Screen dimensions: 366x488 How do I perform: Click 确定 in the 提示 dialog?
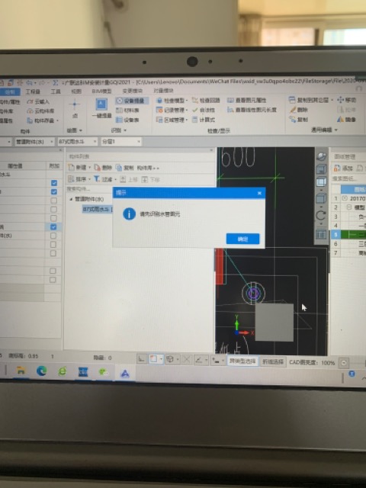(x=242, y=239)
